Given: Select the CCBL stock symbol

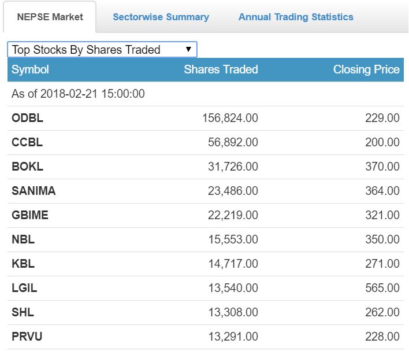Looking at the screenshot, I should (27, 142).
